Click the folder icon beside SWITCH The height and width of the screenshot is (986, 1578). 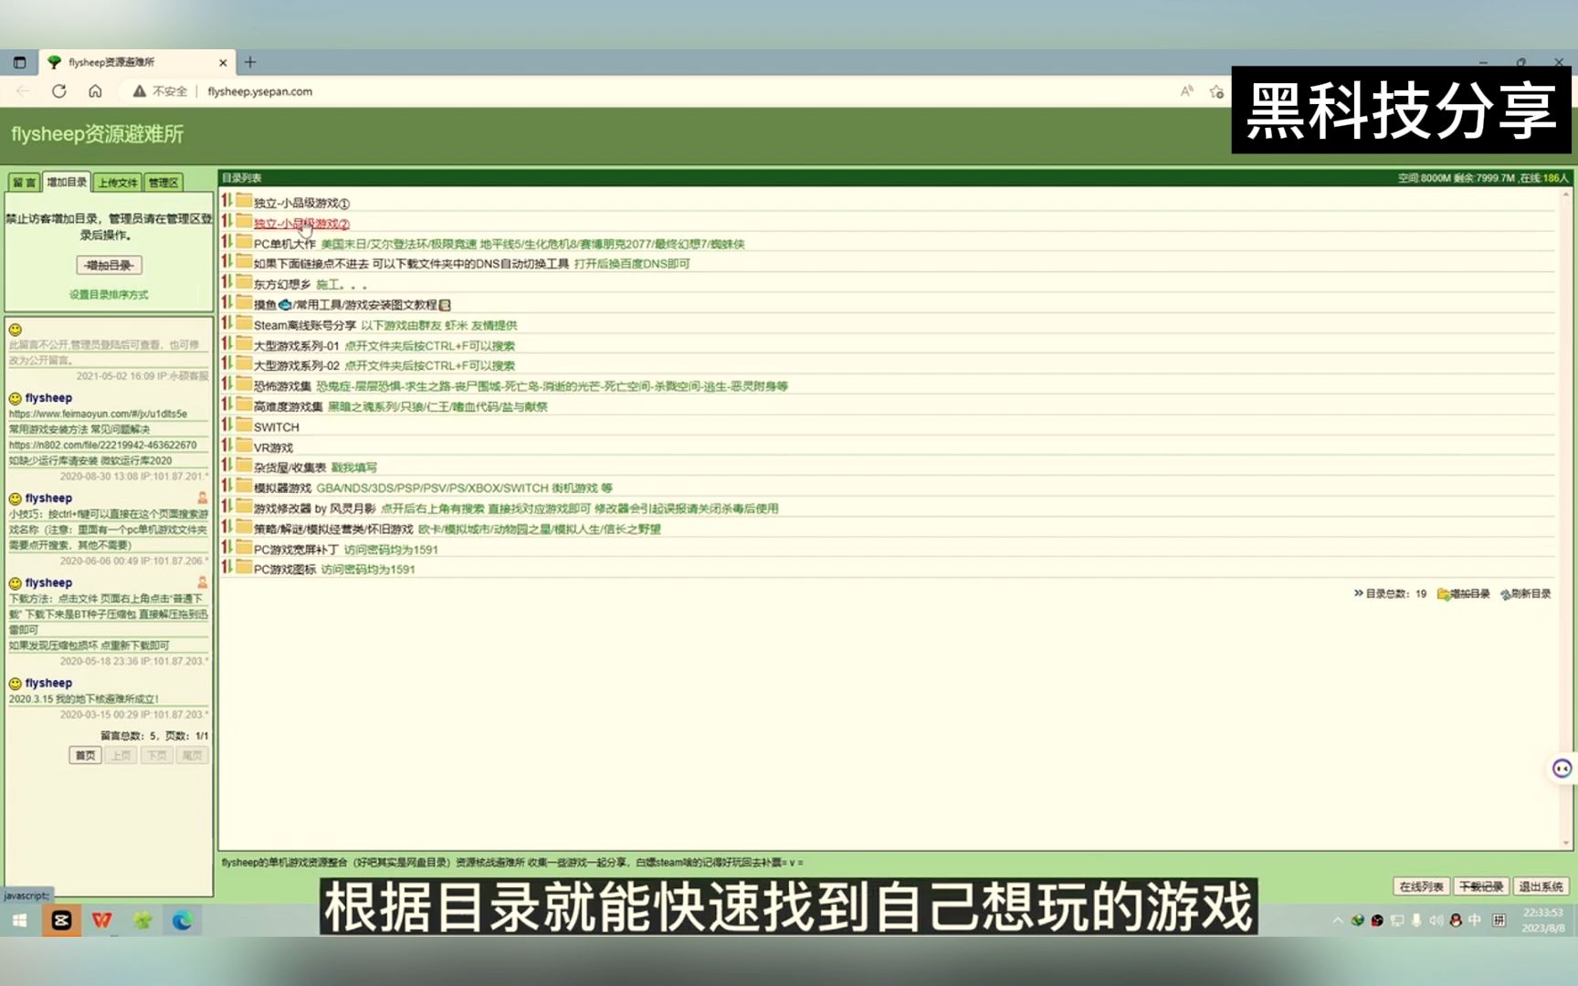(244, 425)
